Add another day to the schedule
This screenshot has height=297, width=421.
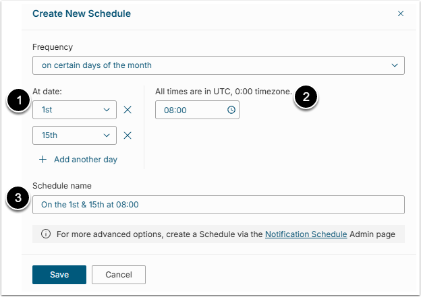point(78,160)
